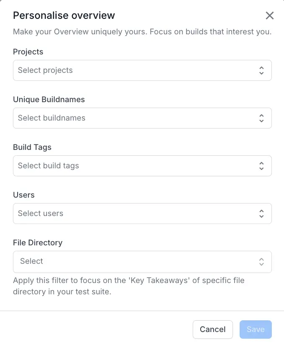The image size is (284, 345).
Task: Click the chevron icon in Unique Buildnames field
Action: [261, 118]
